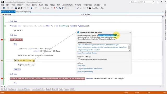Open the Undo history dropdown arrow
This screenshot has width=167, height=94.
pyautogui.click(x=34, y=8)
